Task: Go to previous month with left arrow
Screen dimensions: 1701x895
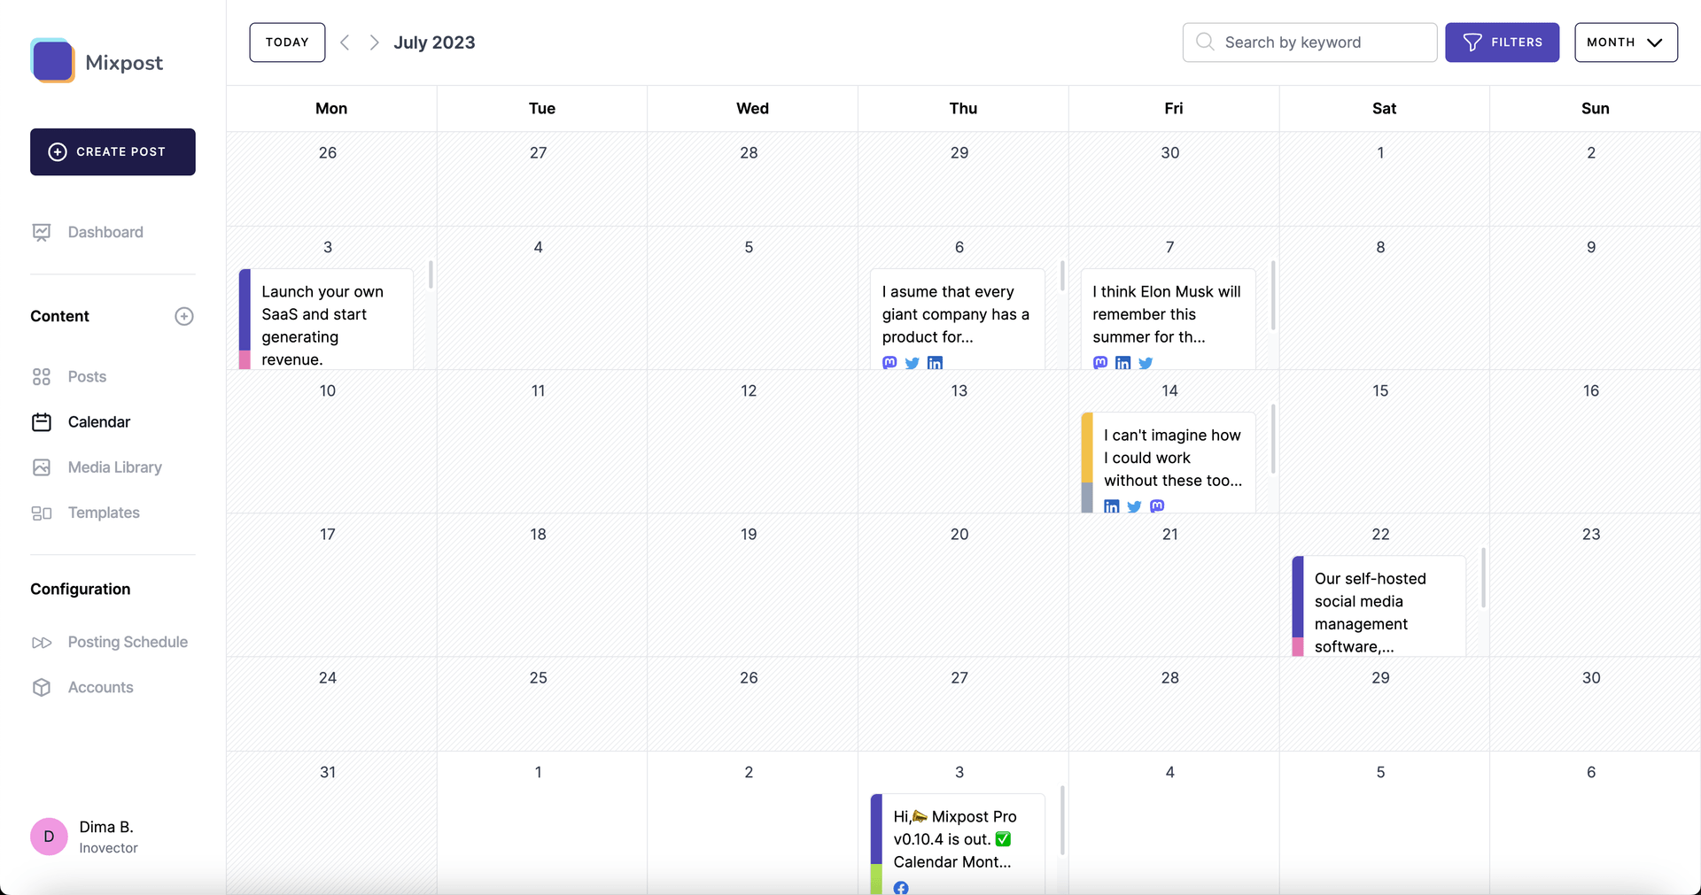Action: 346,42
